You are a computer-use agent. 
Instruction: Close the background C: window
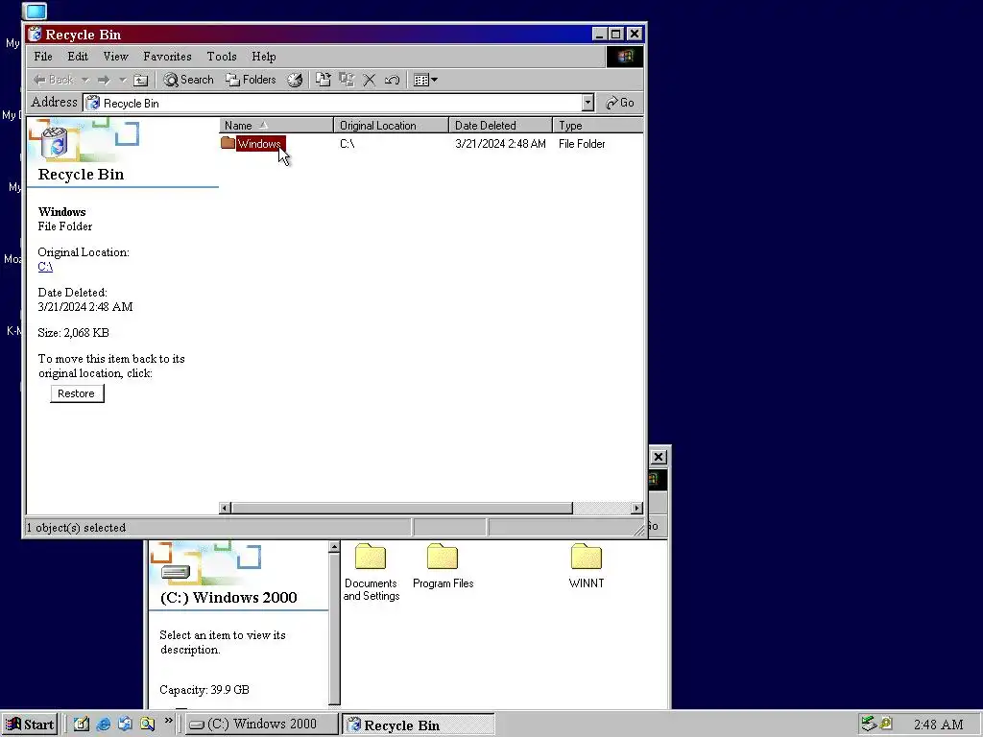(x=659, y=457)
